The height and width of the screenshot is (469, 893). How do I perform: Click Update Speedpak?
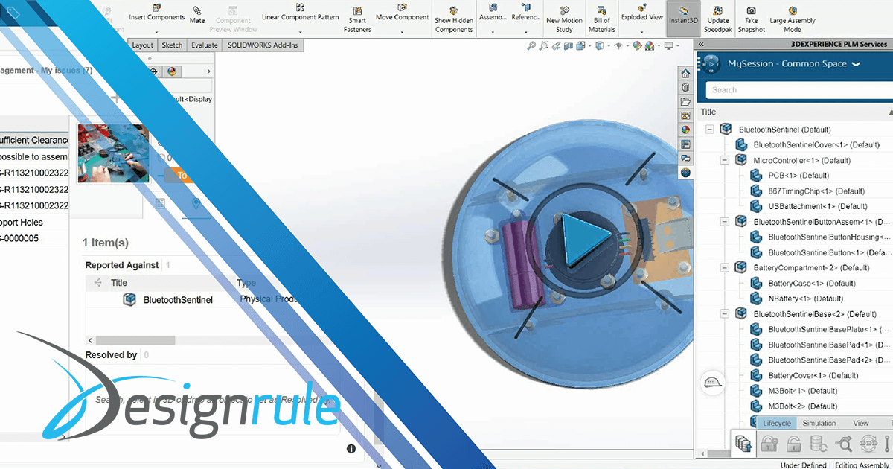point(718,19)
